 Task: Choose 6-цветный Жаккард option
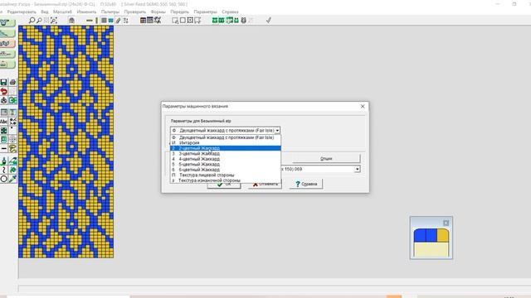[x=225, y=170]
